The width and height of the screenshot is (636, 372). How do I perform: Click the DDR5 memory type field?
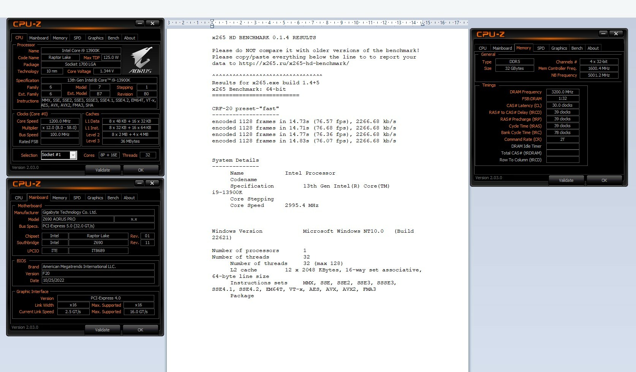coord(514,61)
